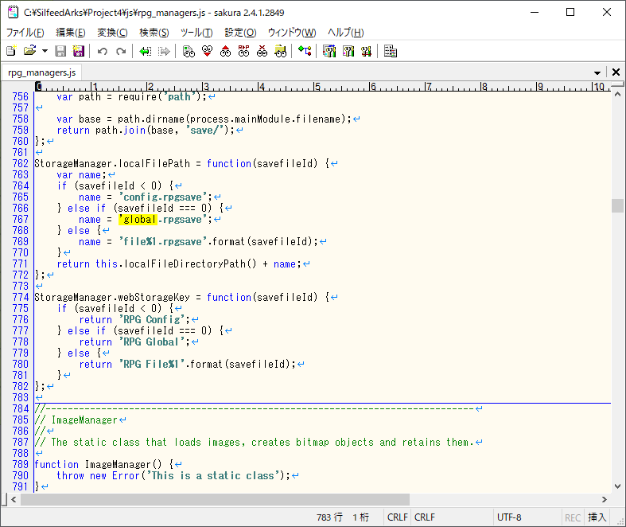
Task: Toggle the 挿入 insert mode indicator
Action: click(597, 517)
